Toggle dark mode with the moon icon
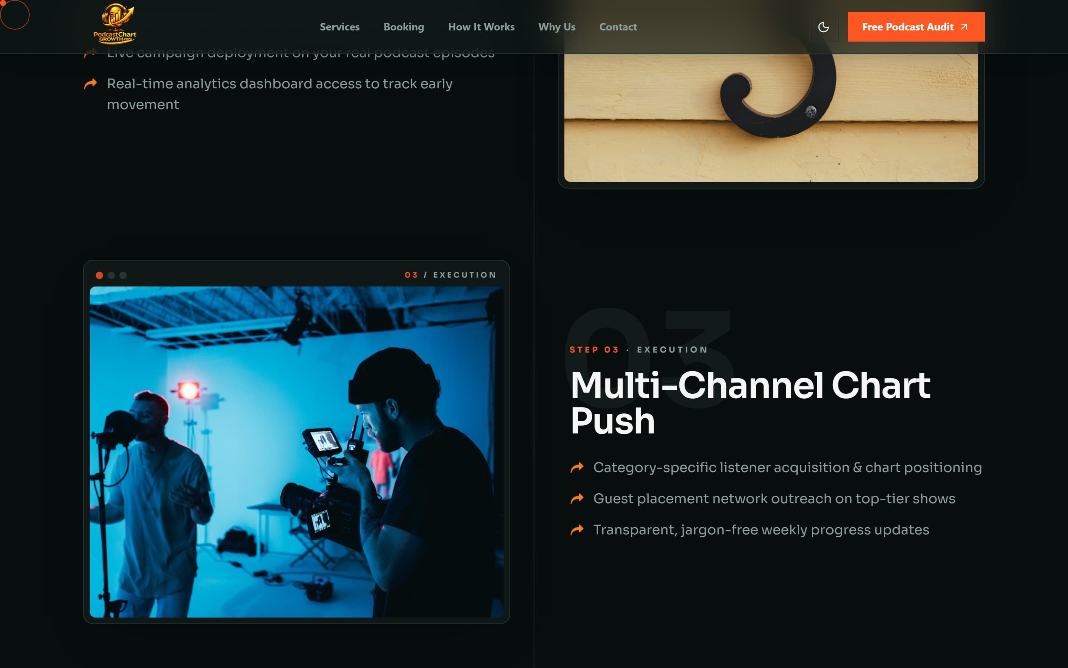Screen dimensions: 1068x668 [x=824, y=27]
